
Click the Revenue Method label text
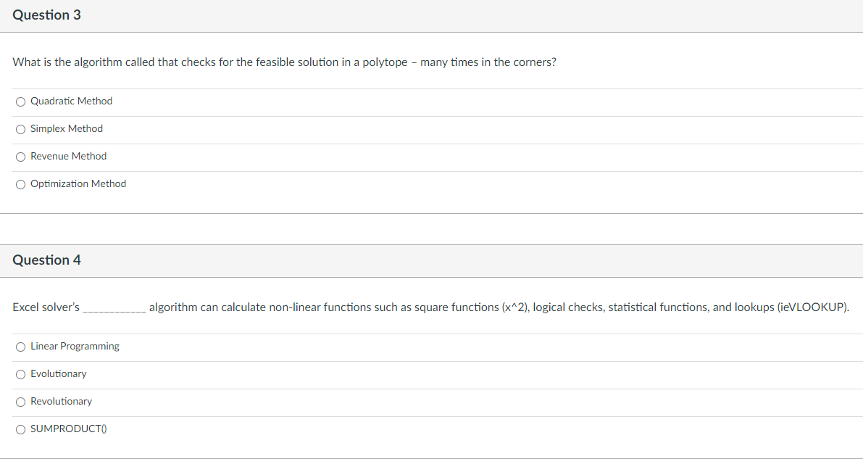point(68,156)
